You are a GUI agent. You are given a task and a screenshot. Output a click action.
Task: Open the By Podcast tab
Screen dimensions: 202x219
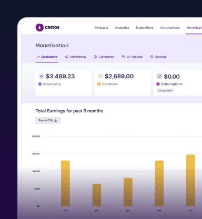[132, 57]
